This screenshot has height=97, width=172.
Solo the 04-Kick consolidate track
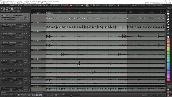(x=26, y=16)
